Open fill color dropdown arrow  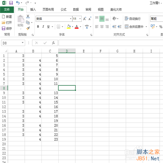coord(72,27)
